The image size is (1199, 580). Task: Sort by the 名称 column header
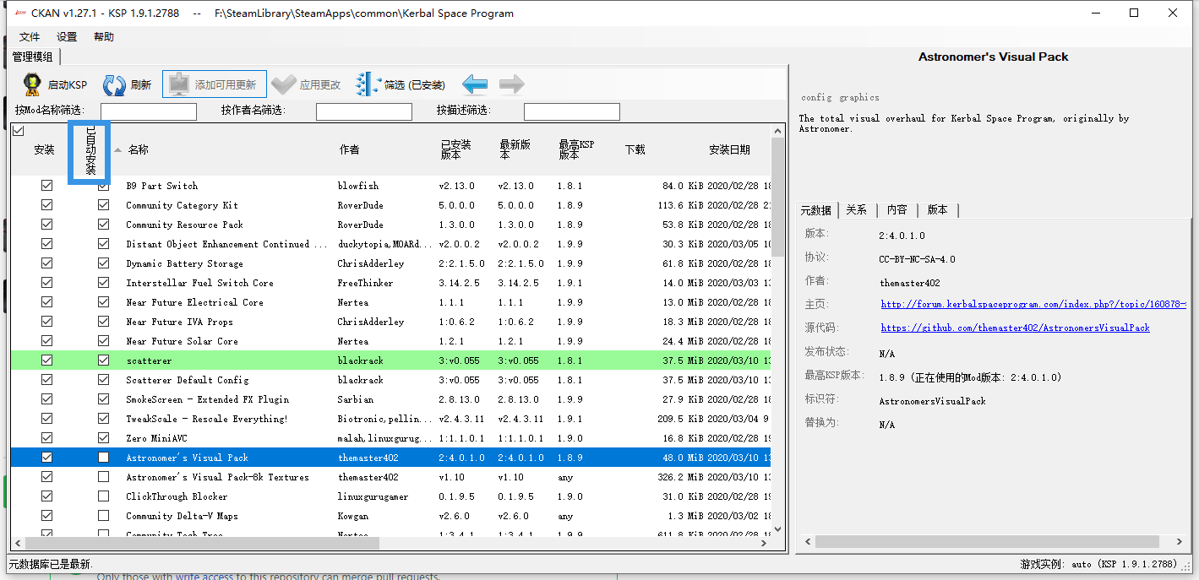point(139,149)
